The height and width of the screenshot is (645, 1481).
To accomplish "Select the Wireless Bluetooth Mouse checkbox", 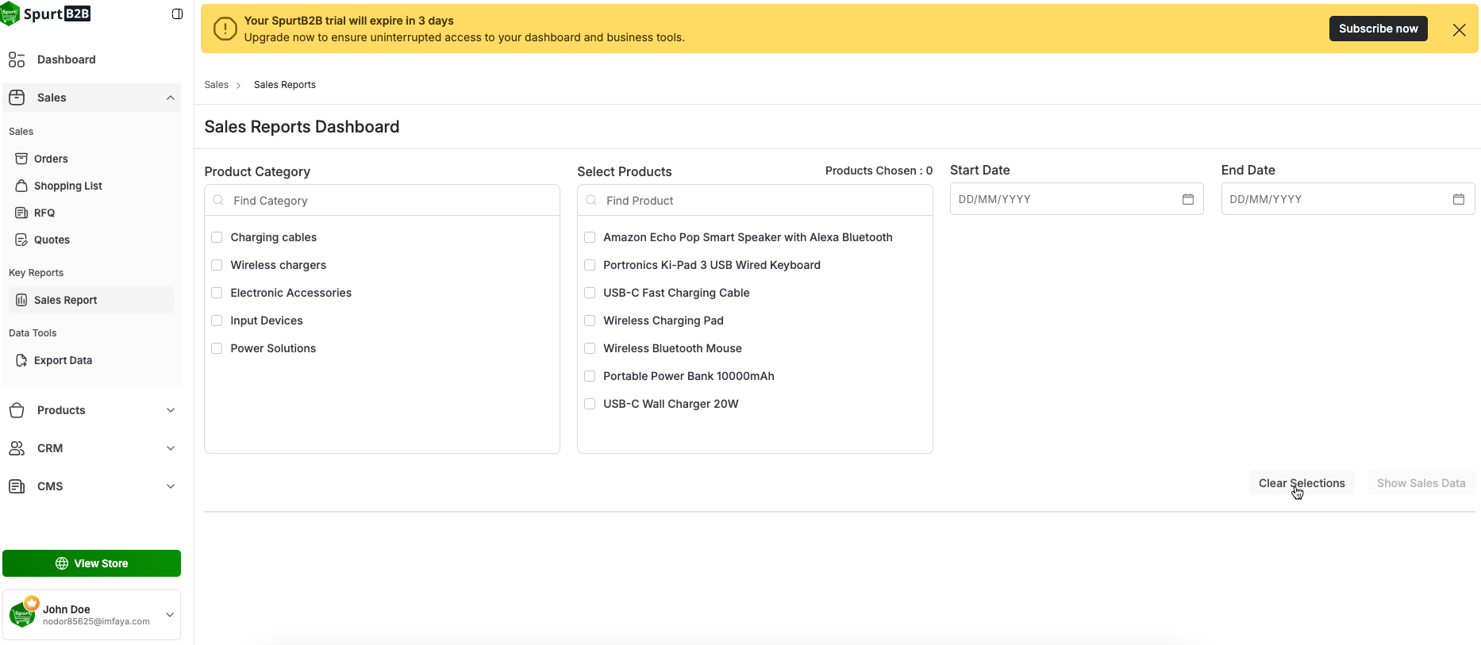I will click(x=590, y=348).
